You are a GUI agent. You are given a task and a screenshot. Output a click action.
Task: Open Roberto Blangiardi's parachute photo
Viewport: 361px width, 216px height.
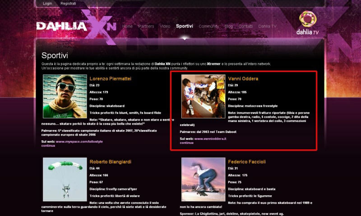pos(65,179)
